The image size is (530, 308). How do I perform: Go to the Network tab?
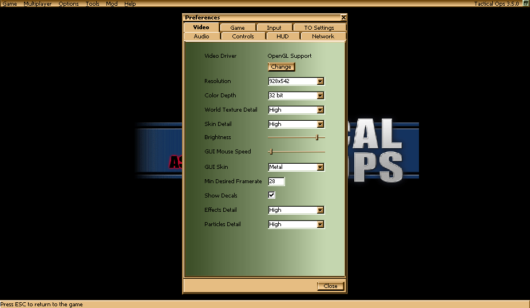pyautogui.click(x=323, y=36)
